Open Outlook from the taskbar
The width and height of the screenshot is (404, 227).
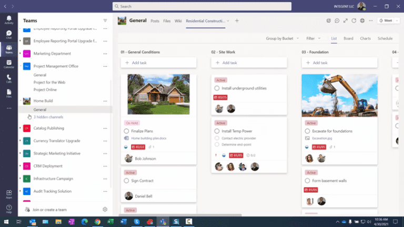33,222
